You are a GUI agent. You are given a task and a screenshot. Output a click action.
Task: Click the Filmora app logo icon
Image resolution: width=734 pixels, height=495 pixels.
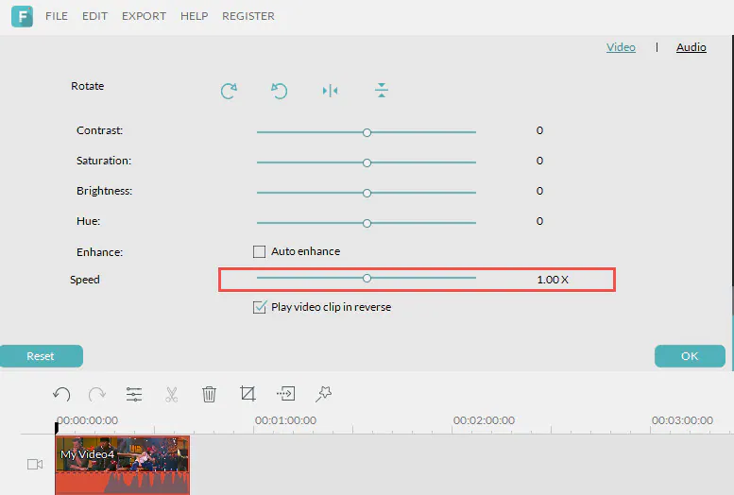tap(22, 16)
